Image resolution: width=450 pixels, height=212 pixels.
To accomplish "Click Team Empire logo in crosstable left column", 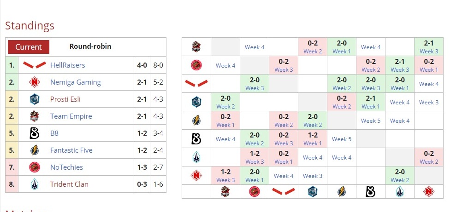I will [196, 47].
